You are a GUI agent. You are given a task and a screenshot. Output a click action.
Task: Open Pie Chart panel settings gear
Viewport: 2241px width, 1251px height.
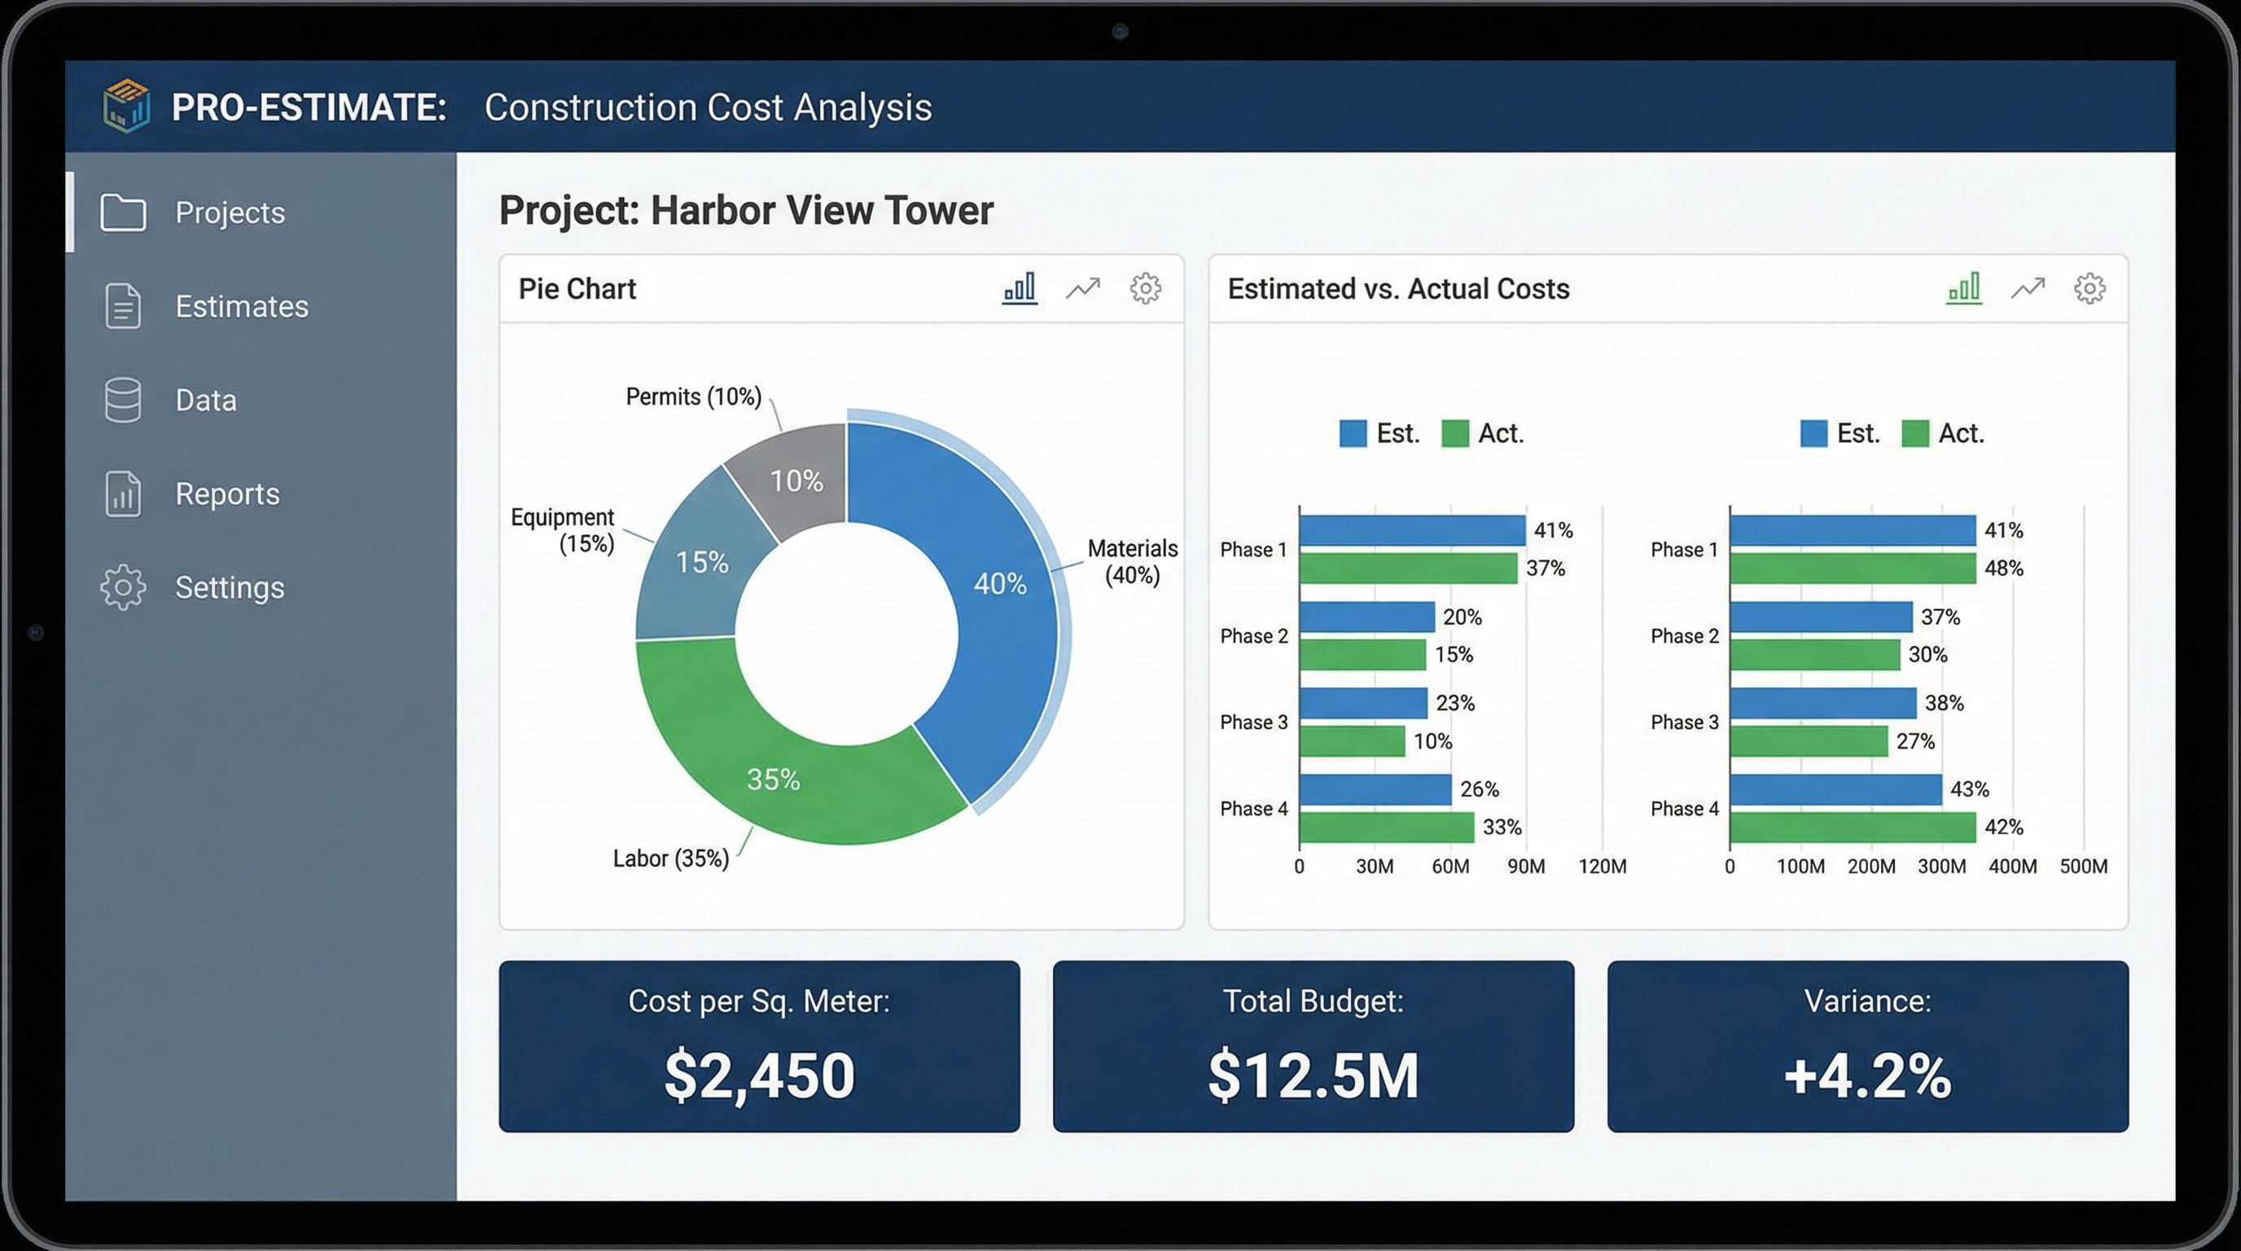click(1146, 288)
